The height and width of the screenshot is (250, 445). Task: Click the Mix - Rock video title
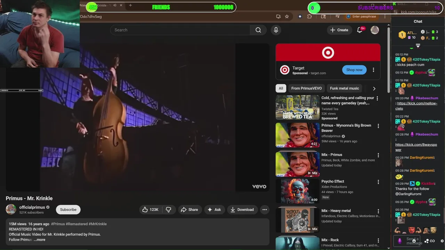tap(330, 240)
